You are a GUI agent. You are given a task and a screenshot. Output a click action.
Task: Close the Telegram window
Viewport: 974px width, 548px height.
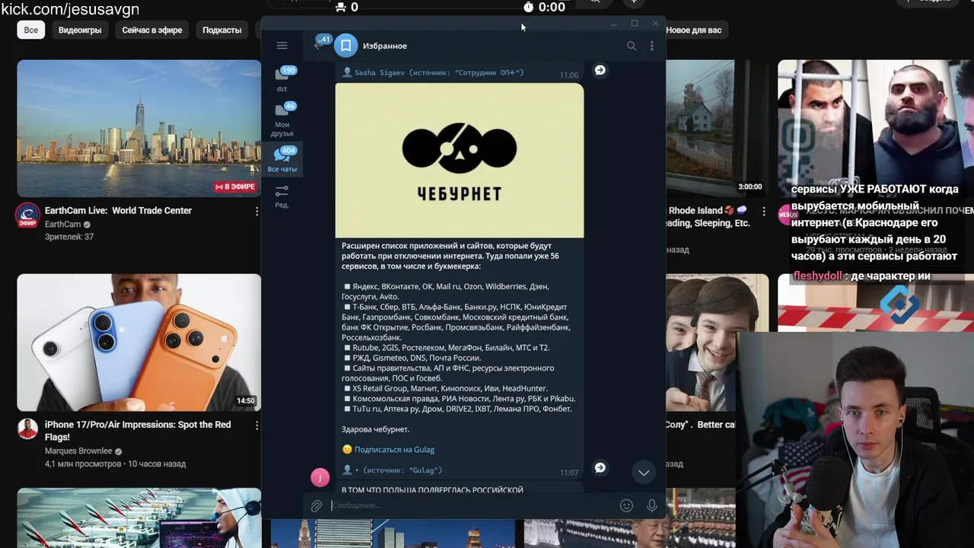pos(655,24)
